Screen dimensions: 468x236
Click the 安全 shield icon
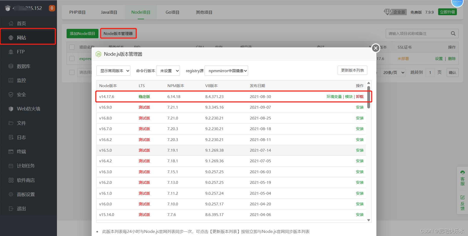[x=11, y=95]
